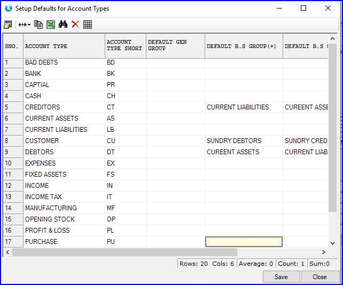Select the CASH account type cell

(64, 96)
